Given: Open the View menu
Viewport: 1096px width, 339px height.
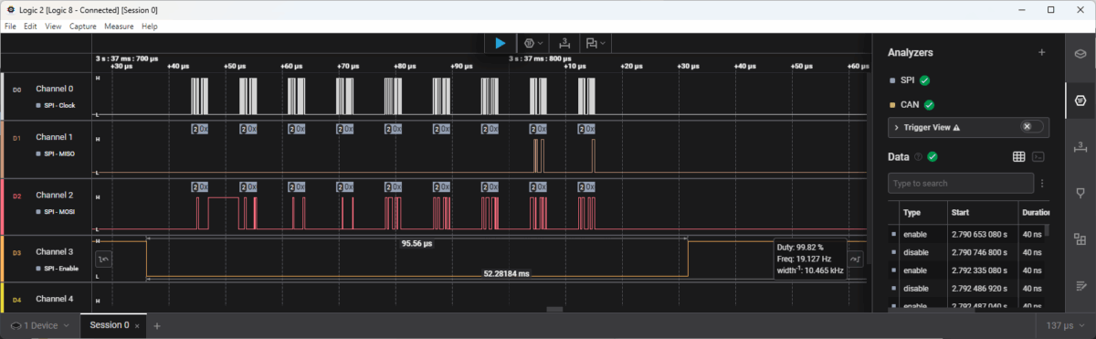Looking at the screenshot, I should pyautogui.click(x=53, y=26).
